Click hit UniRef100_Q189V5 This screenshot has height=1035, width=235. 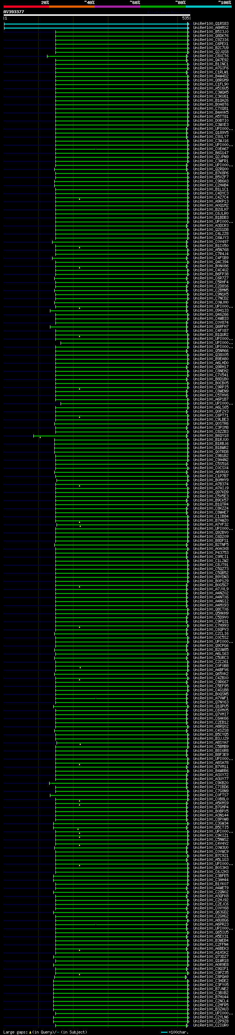pyautogui.click(x=210, y=133)
